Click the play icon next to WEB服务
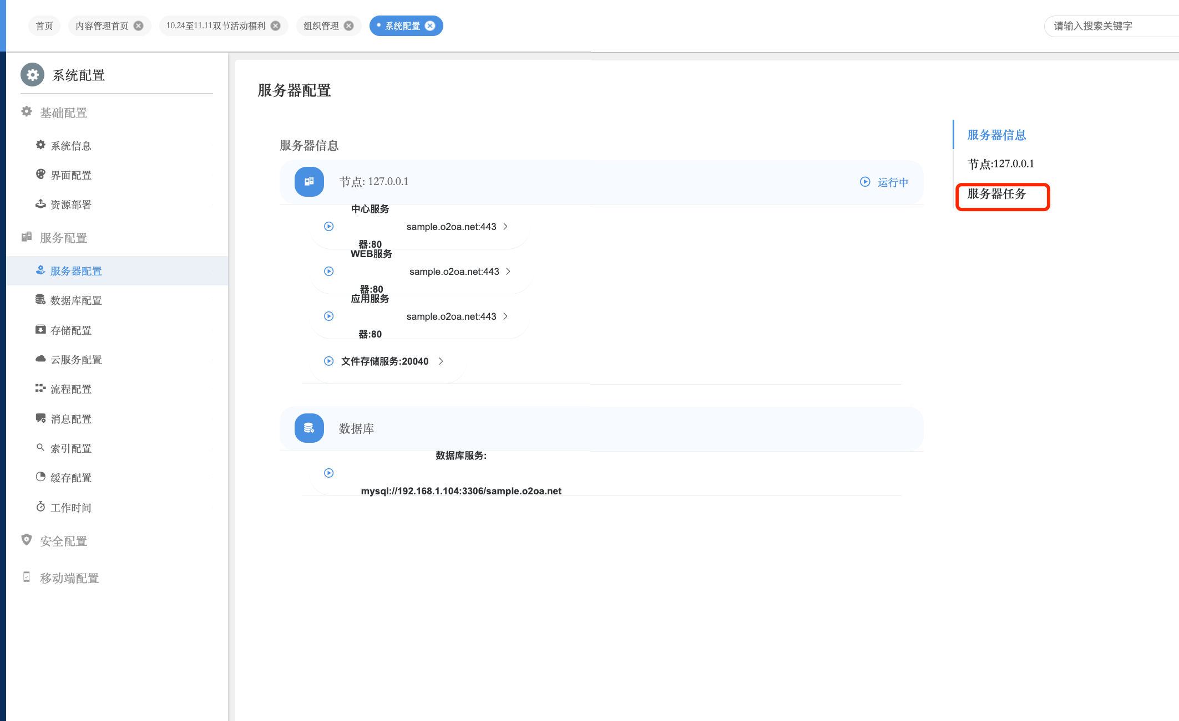This screenshot has width=1179, height=721. [x=328, y=272]
